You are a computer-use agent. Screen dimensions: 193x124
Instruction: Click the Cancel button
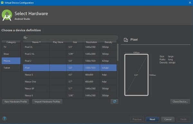pyautogui.click(x=168, y=119)
